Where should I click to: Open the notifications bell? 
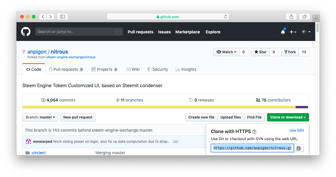click(x=283, y=32)
